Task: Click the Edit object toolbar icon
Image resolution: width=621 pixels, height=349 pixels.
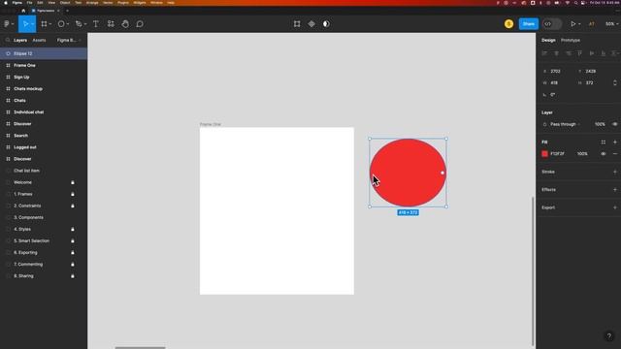Action: (297, 24)
